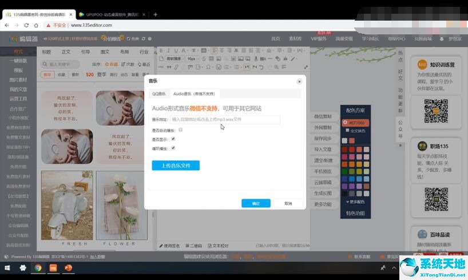Uncheck the 是否显示 checkbox
The image size is (468, 280).
173,139
